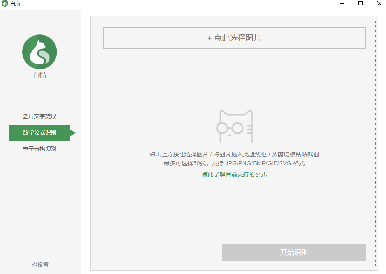Click the 点此选择图片 button
Screen dimensions: 386x274
pyautogui.click(x=234, y=38)
